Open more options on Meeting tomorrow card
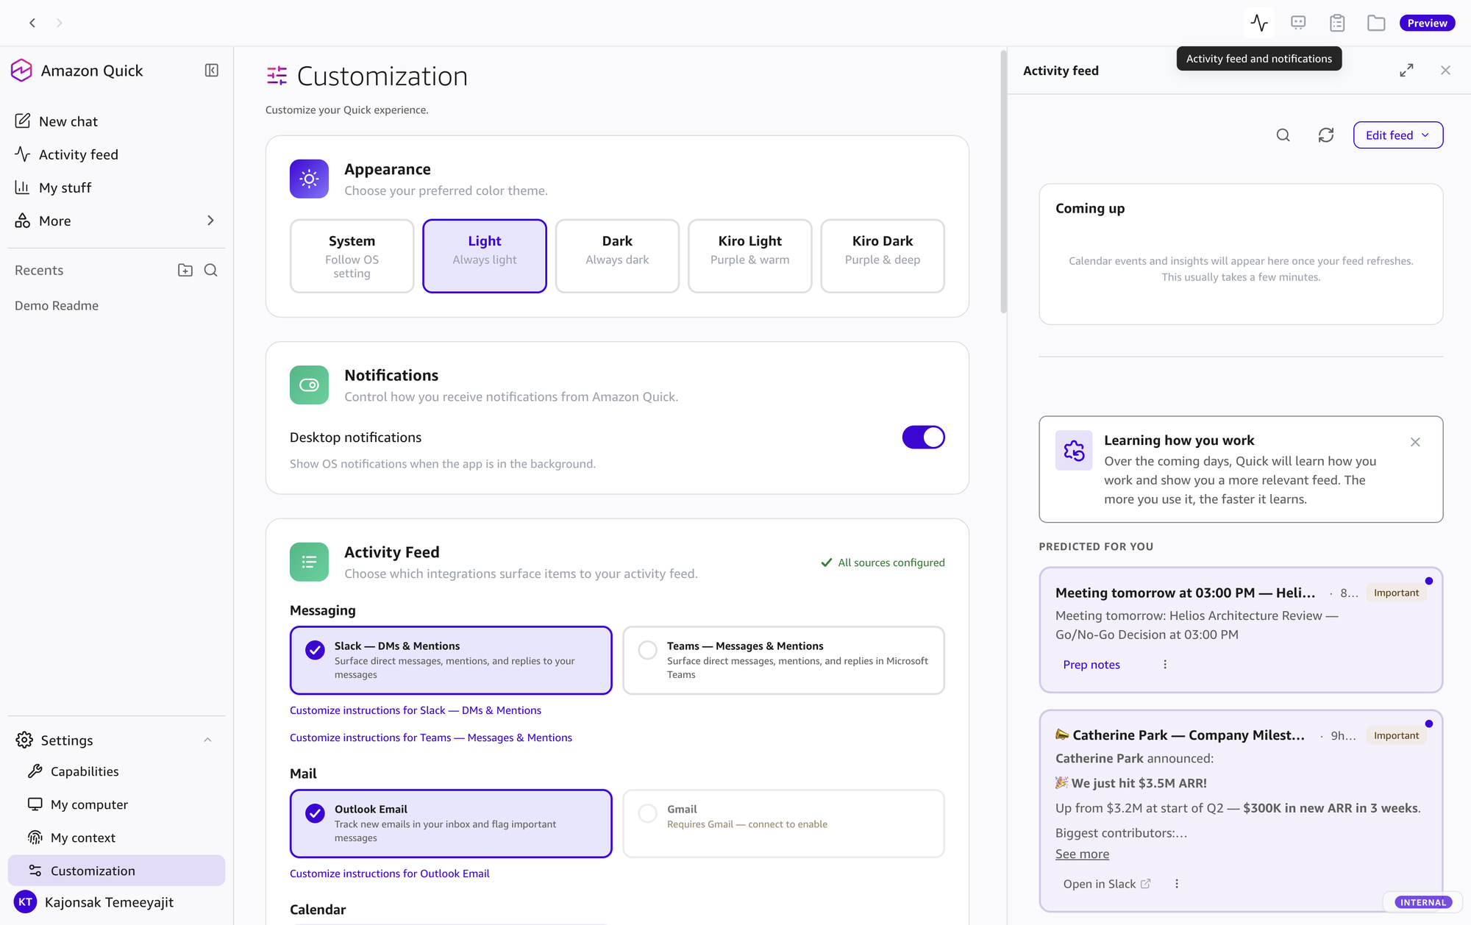The width and height of the screenshot is (1471, 925). coord(1165,665)
